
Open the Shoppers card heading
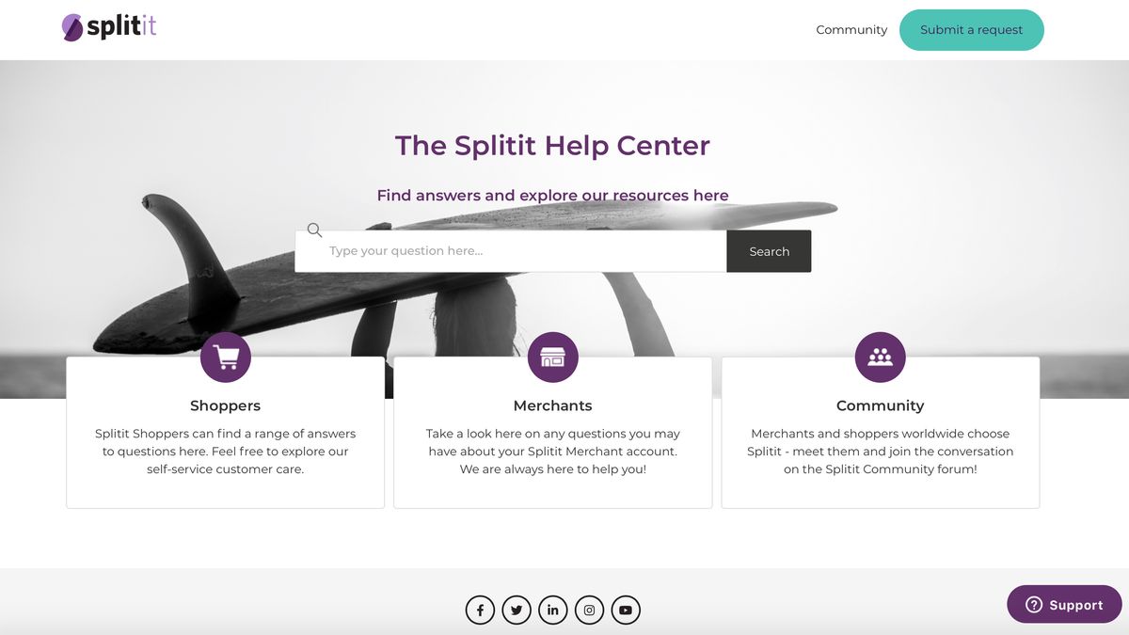pos(226,405)
